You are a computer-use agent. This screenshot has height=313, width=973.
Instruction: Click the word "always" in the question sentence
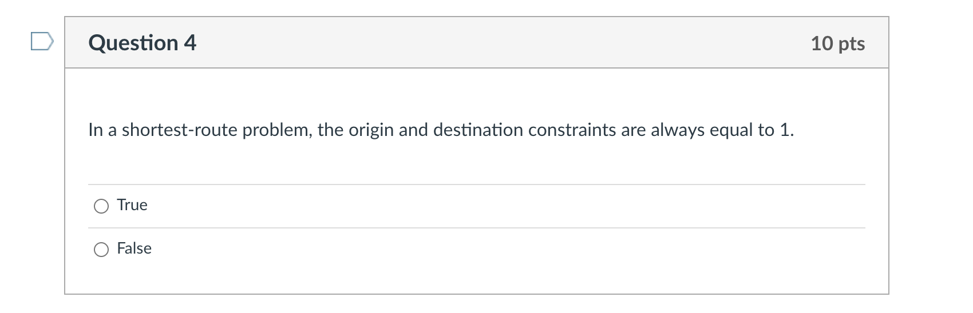[678, 130]
